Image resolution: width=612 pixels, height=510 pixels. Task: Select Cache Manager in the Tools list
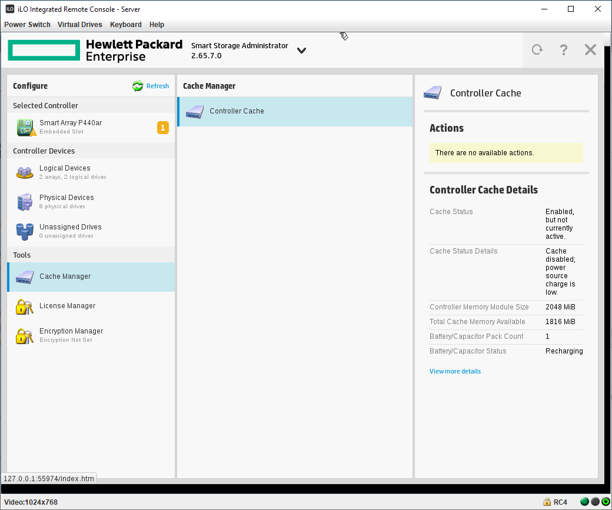tap(91, 277)
